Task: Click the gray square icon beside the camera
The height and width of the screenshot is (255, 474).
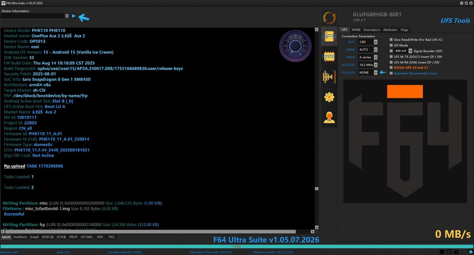Action: (449, 252)
